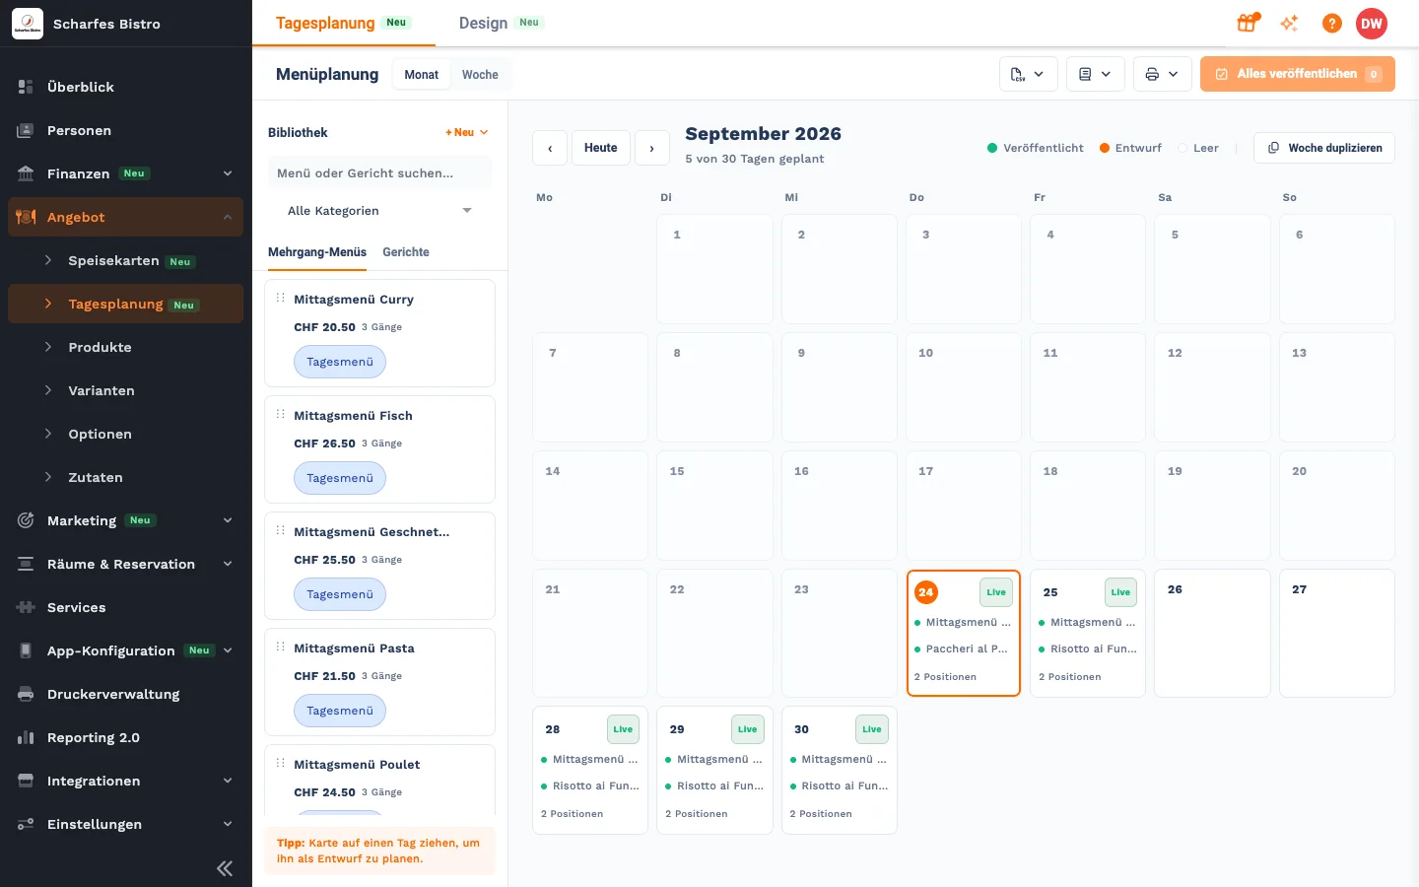Open Alle Kategorien dropdown
Image resolution: width=1419 pixels, height=887 pixels.
pyautogui.click(x=379, y=211)
